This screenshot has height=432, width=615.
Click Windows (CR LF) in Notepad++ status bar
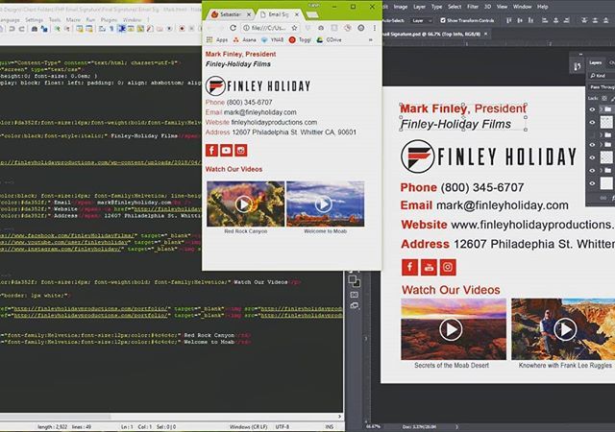tap(248, 427)
